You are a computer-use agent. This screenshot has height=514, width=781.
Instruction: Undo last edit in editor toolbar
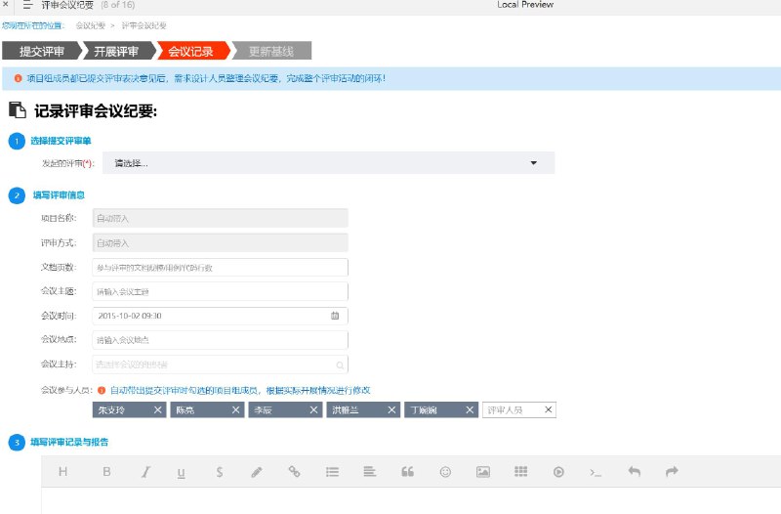[x=634, y=471]
